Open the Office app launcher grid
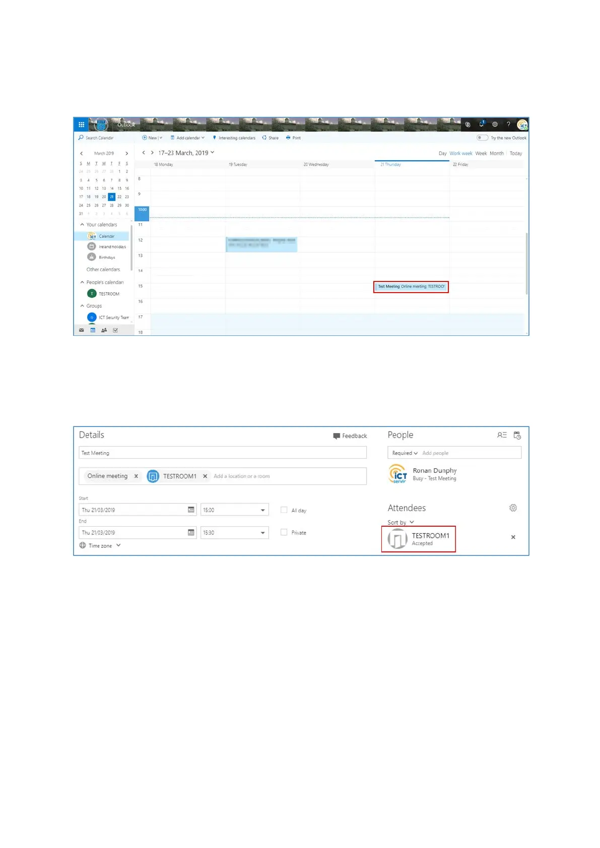 pos(81,124)
